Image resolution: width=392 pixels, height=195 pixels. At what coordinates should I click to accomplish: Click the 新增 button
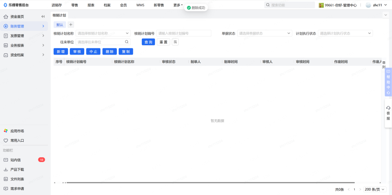point(61,51)
